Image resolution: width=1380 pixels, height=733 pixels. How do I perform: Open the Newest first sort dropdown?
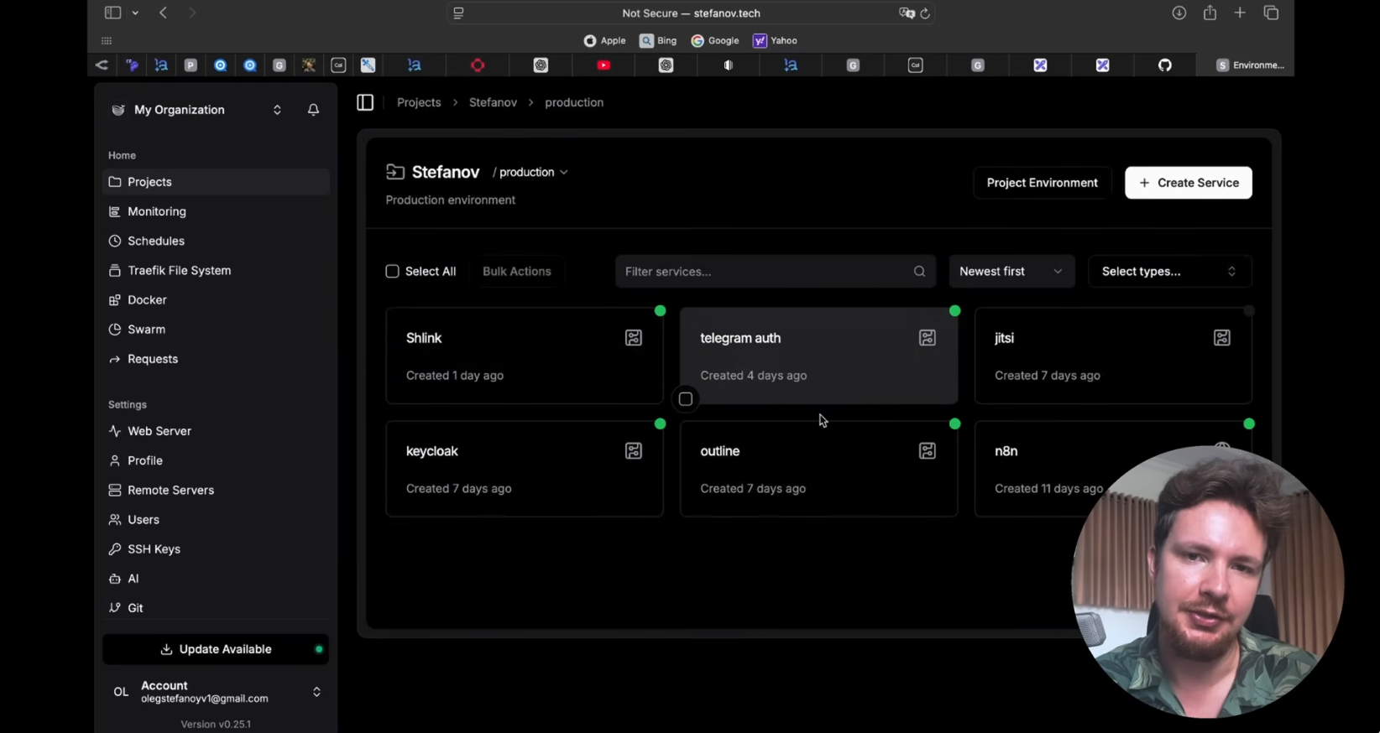pos(1011,272)
